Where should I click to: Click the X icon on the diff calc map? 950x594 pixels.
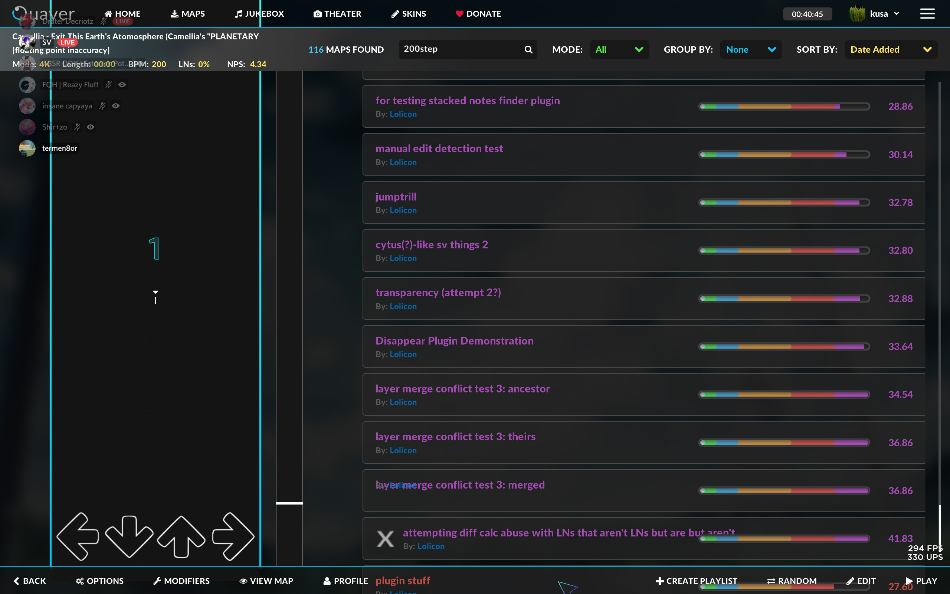click(385, 539)
